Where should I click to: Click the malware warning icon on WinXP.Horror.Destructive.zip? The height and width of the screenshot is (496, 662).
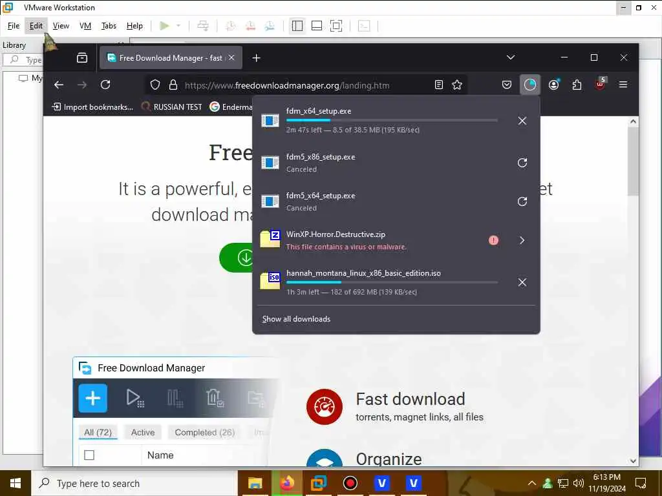coord(493,240)
